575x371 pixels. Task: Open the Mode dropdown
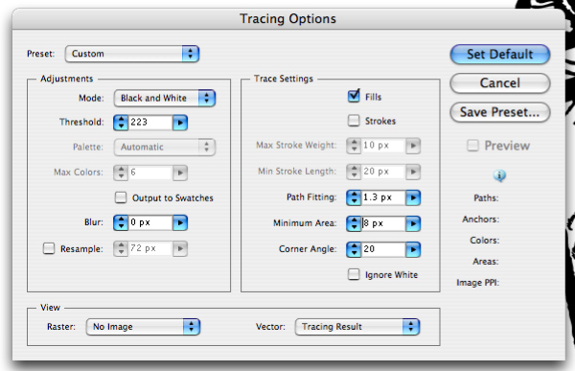point(165,98)
